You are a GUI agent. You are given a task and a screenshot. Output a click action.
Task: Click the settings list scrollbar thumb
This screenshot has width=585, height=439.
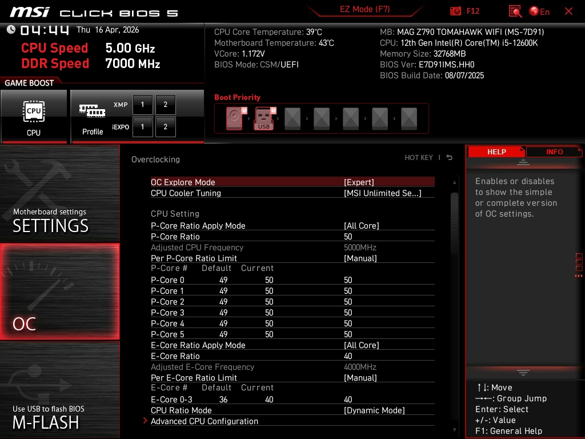[454, 224]
